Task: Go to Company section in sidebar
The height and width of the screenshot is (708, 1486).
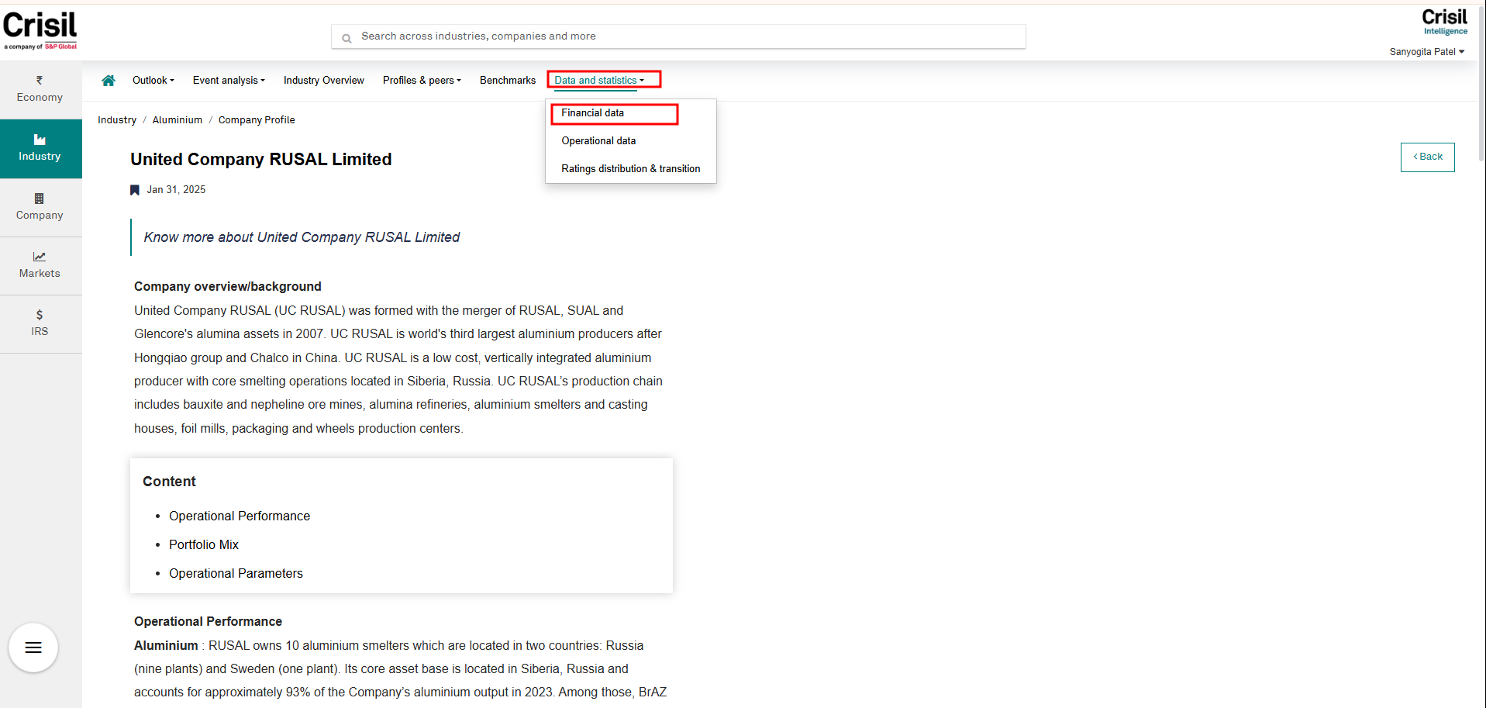Action: click(40, 207)
